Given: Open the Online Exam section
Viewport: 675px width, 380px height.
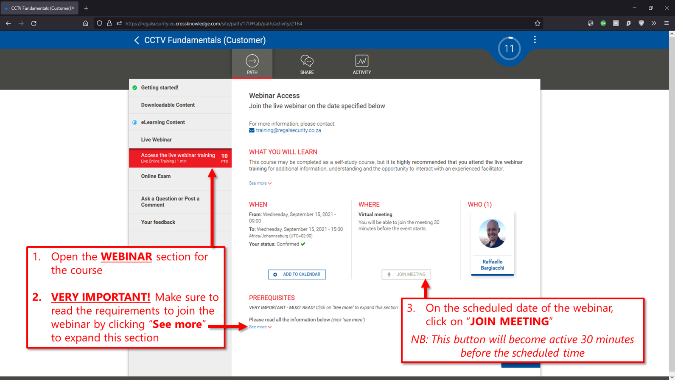Looking at the screenshot, I should [180, 176].
